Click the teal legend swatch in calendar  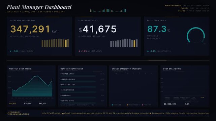click(113, 105)
